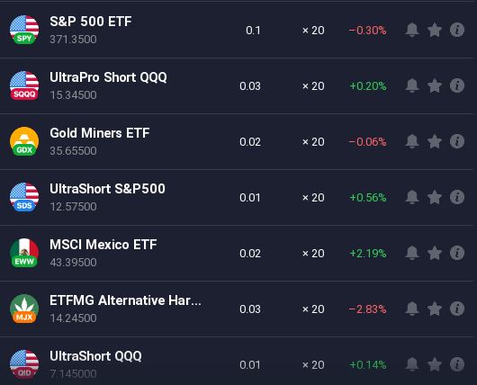Open the UltraShort S&P500 asset row
This screenshot has width=477, height=385.
(x=238, y=197)
